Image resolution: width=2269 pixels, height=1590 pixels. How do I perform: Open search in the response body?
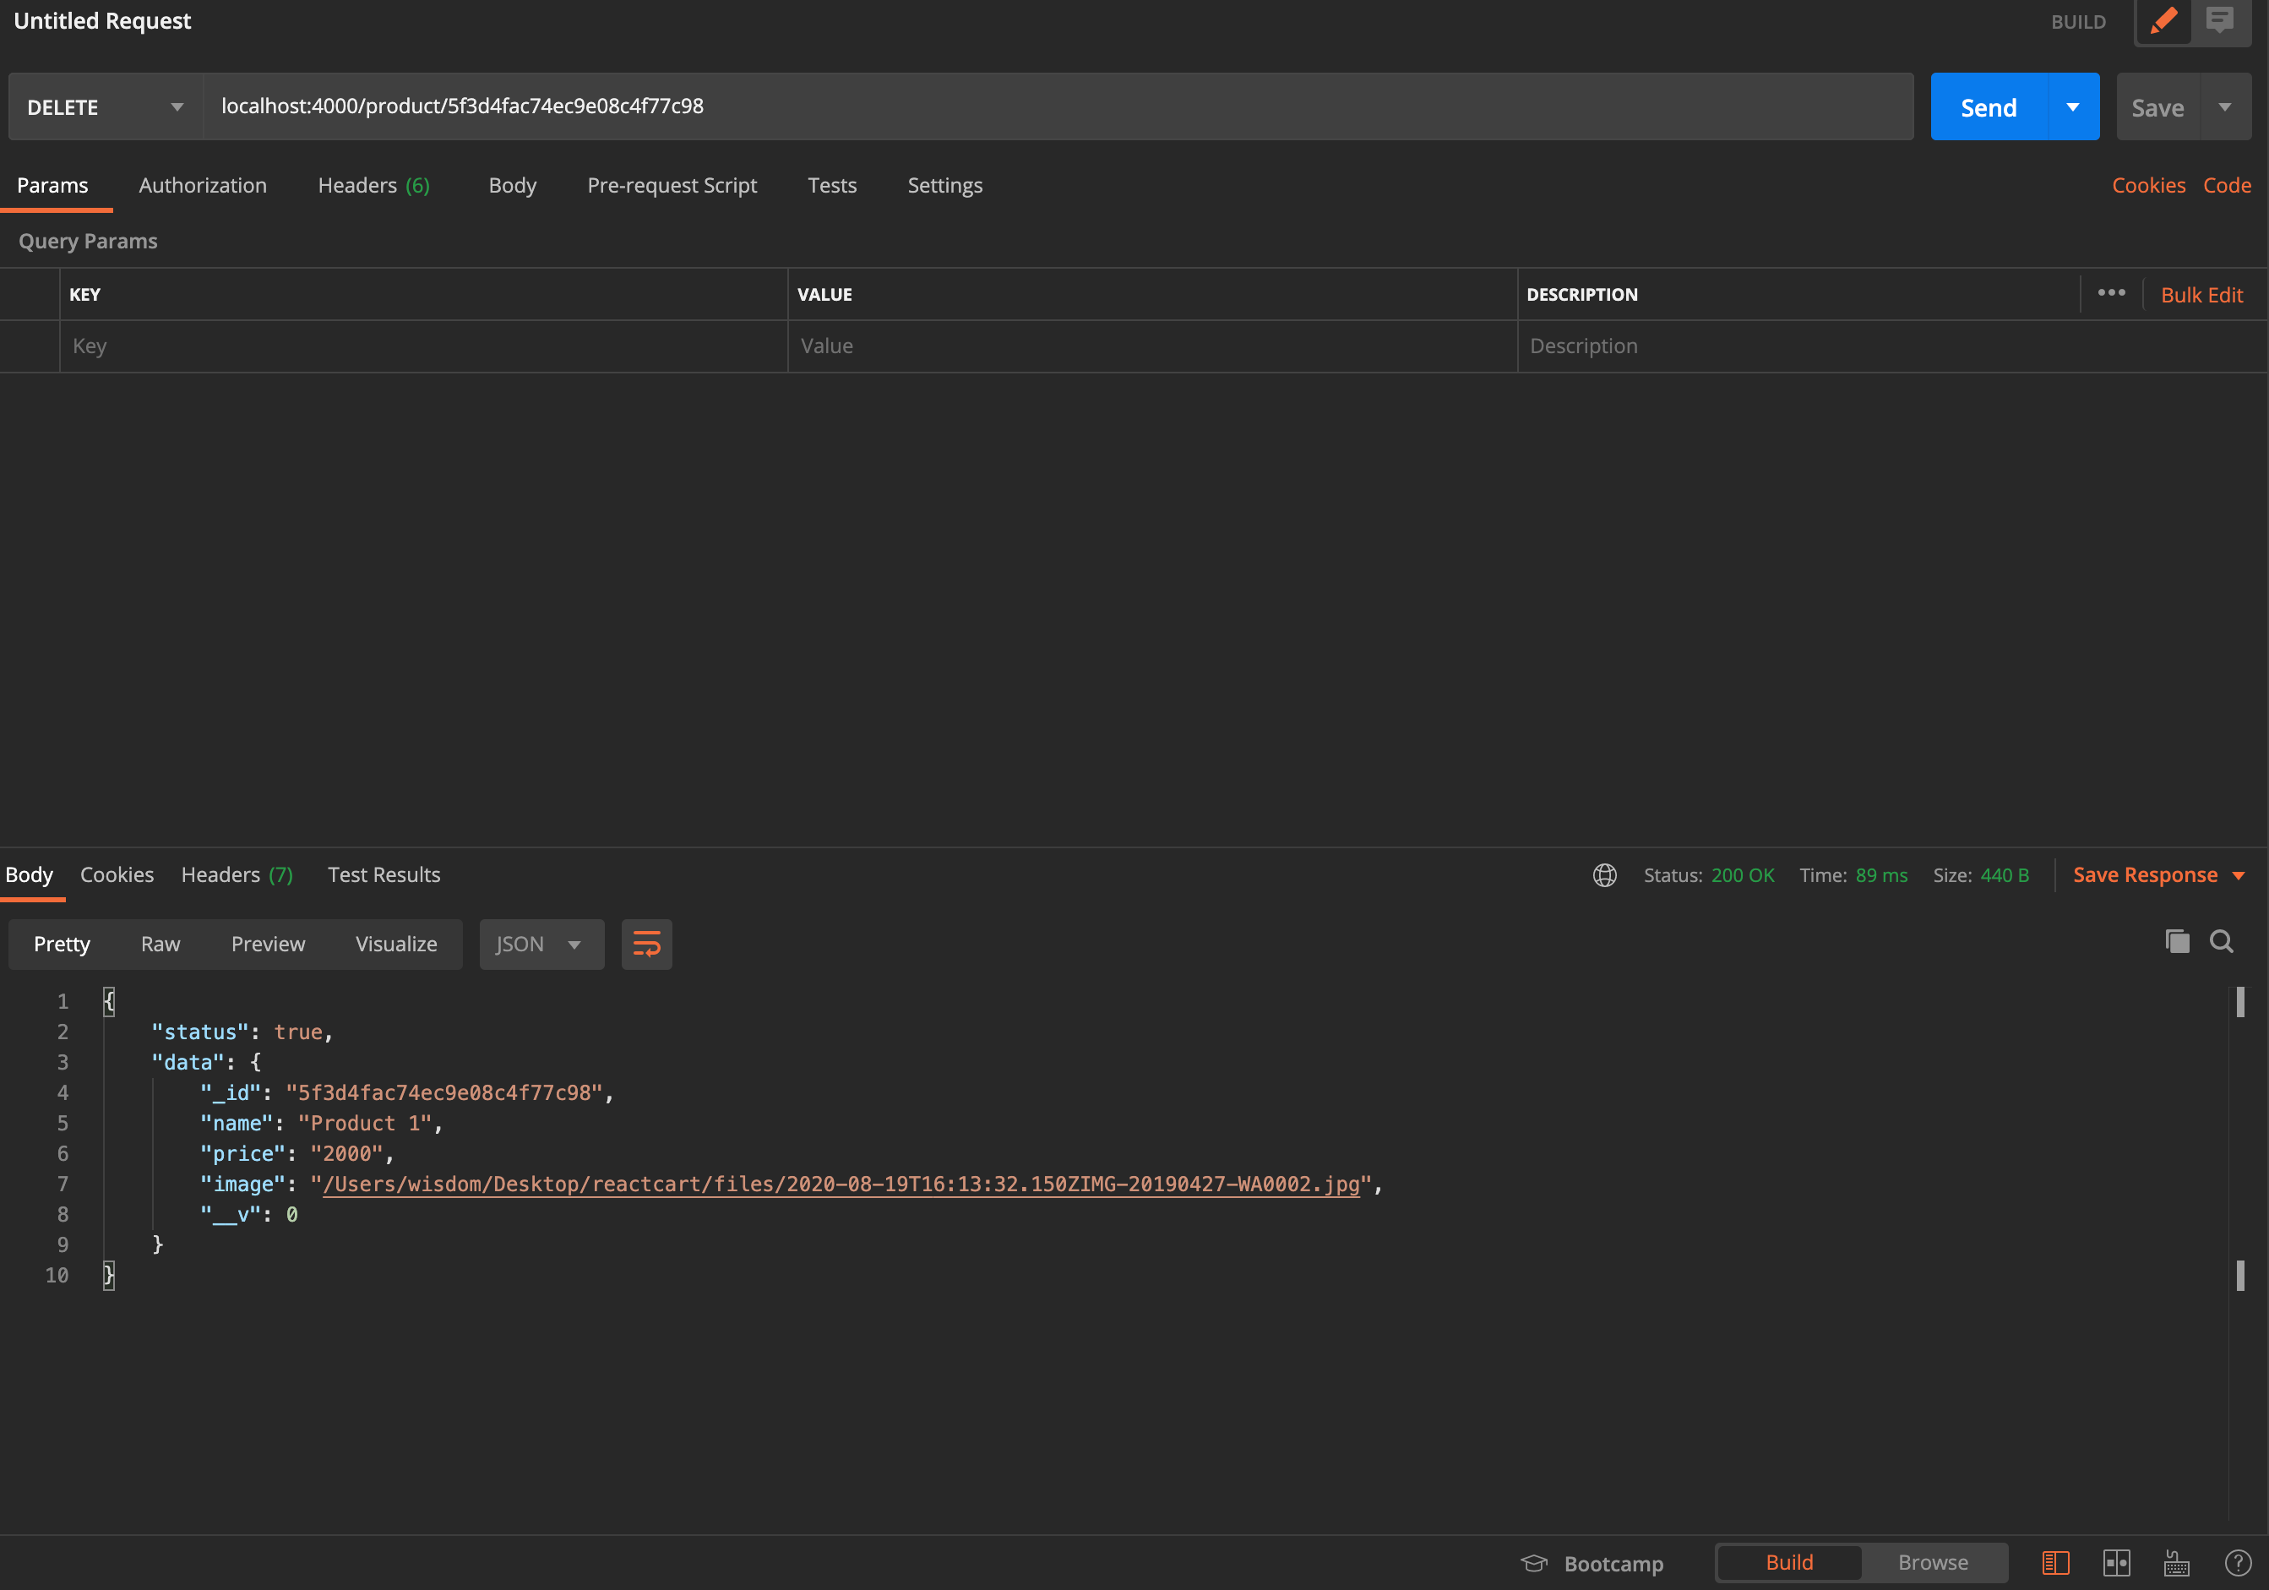point(2222,941)
